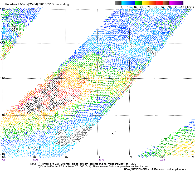Click the '>50 knots' legend label
The image size is (195, 171).
(187, 7)
